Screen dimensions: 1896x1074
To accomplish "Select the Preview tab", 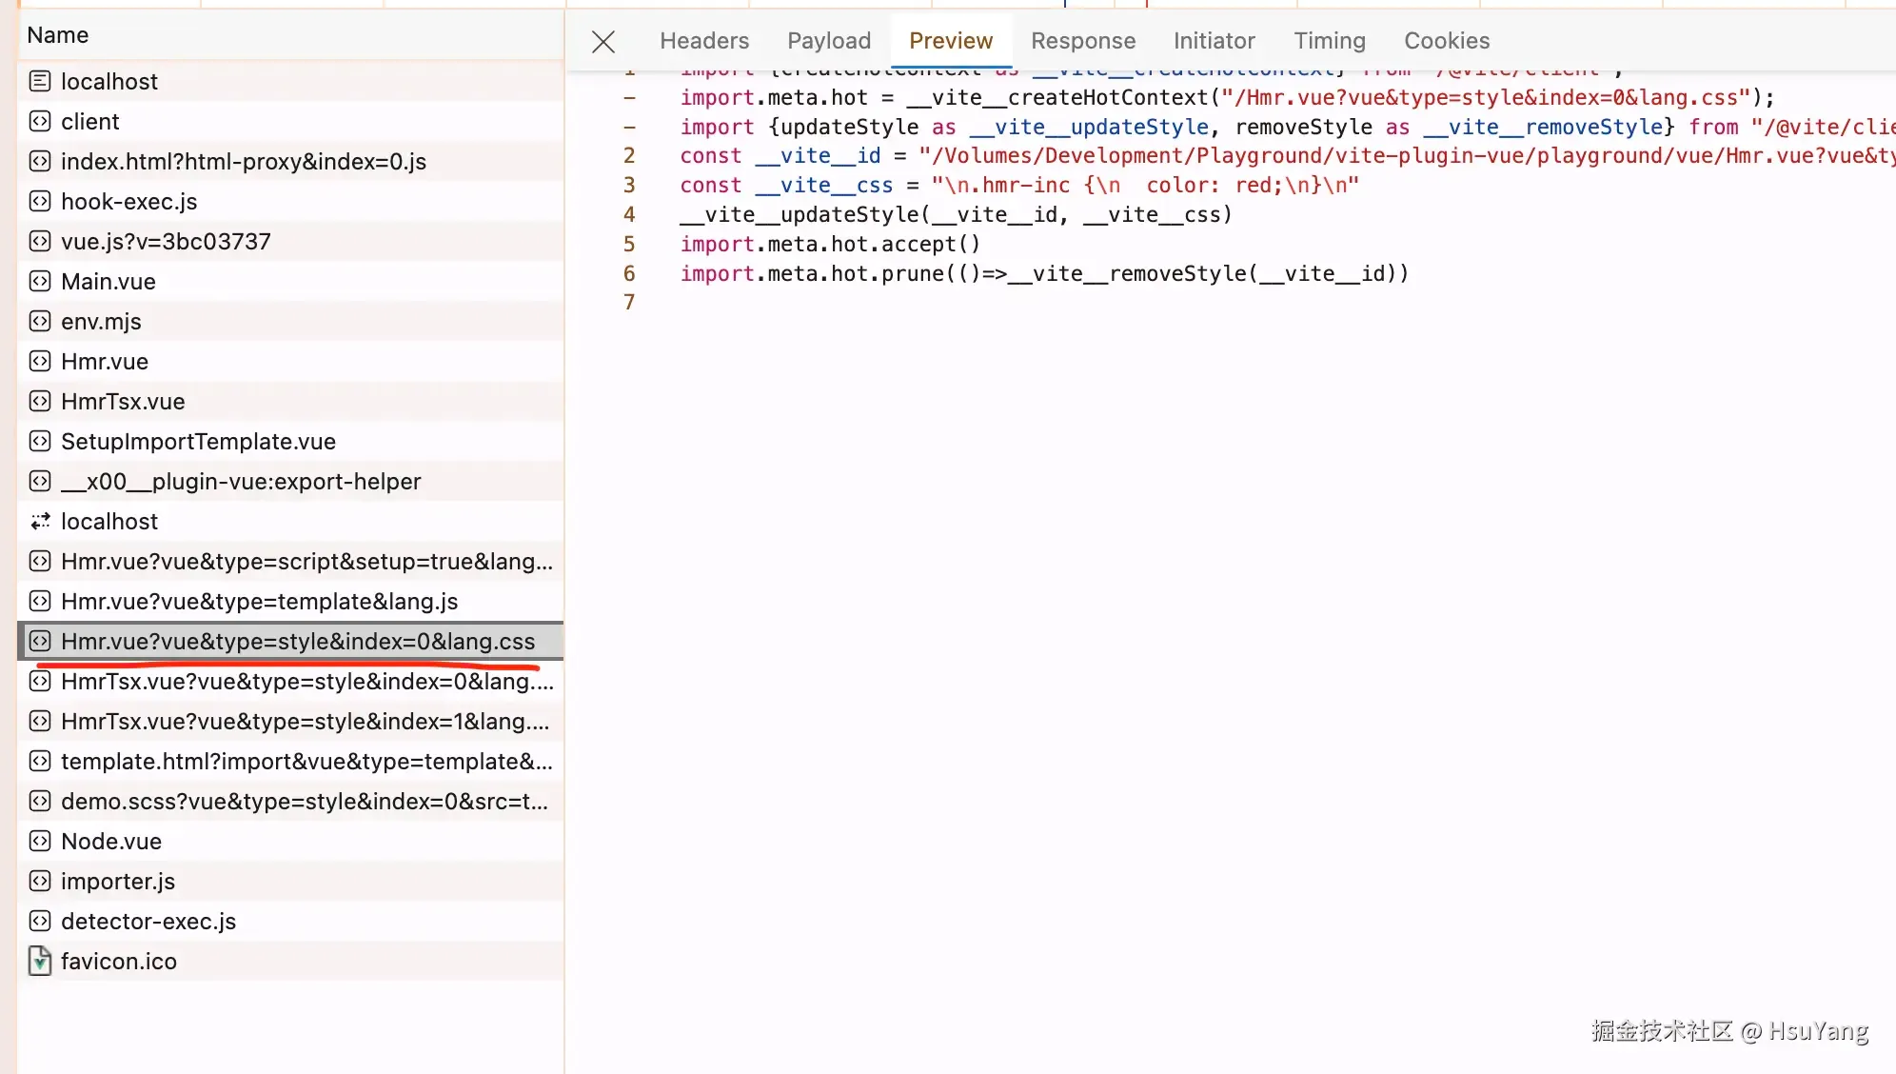I will coord(951,41).
